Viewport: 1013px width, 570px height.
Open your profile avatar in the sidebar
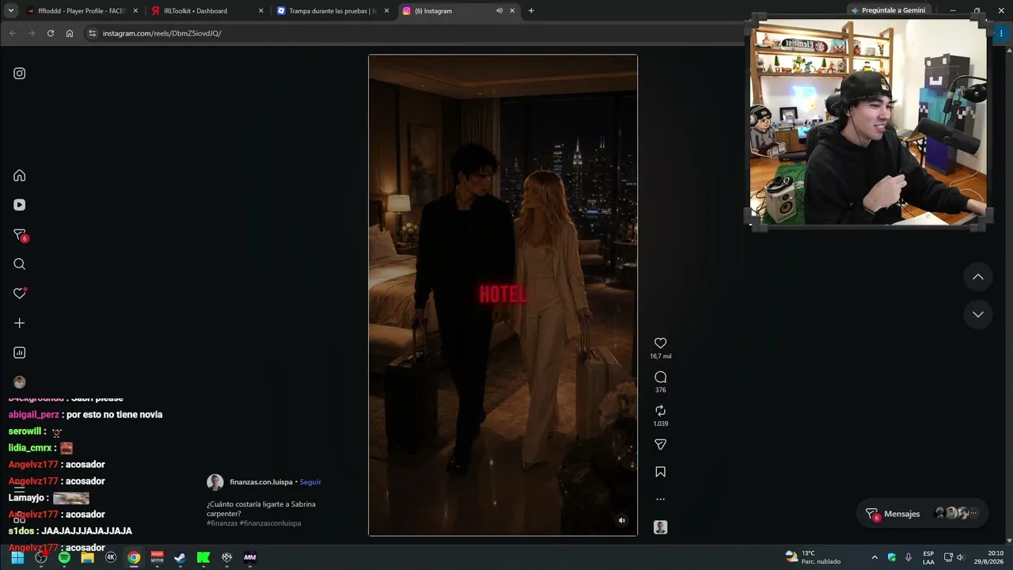pos(20,382)
